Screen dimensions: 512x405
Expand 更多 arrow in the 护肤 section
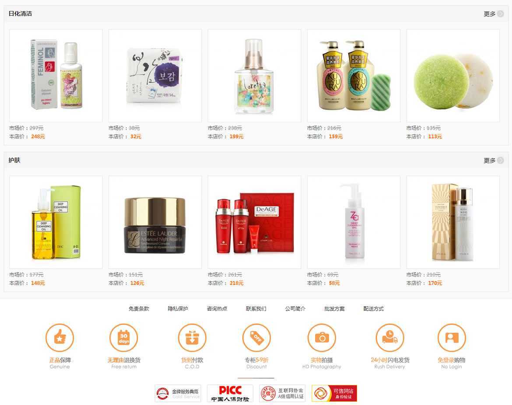pyautogui.click(x=500, y=160)
